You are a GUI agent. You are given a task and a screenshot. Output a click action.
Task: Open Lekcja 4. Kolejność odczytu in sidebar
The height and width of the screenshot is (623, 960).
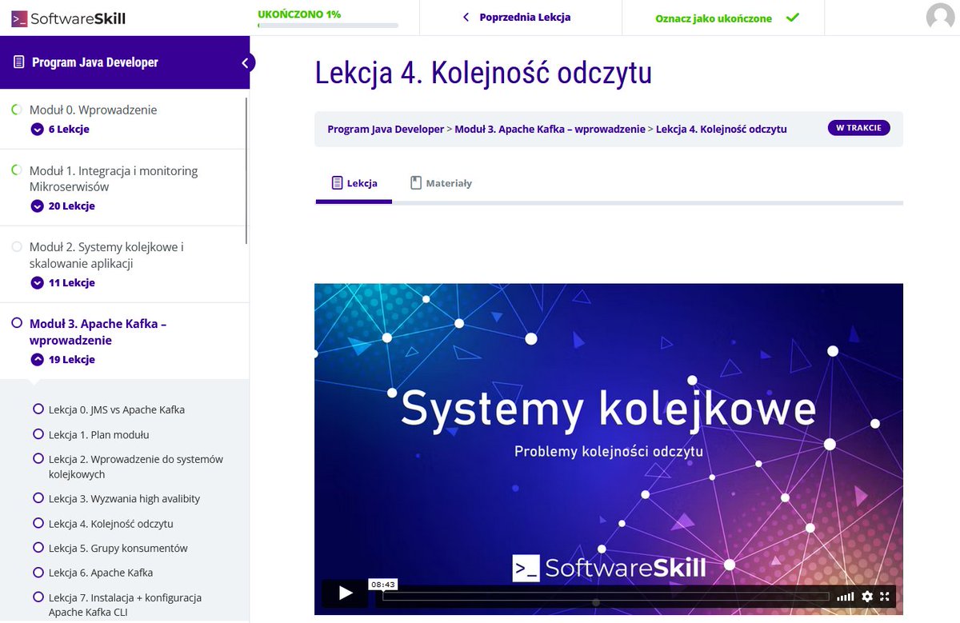(111, 524)
